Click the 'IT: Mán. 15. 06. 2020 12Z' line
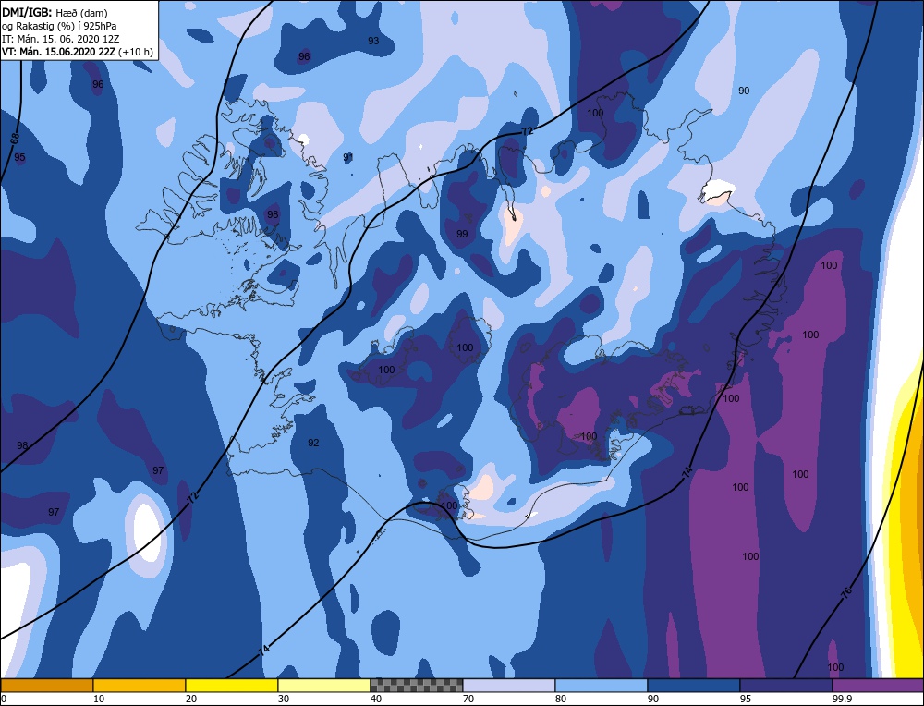Image resolution: width=924 pixels, height=706 pixels. click(x=59, y=38)
